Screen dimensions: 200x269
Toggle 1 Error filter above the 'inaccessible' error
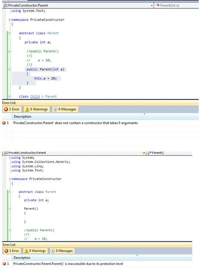[12, 251]
